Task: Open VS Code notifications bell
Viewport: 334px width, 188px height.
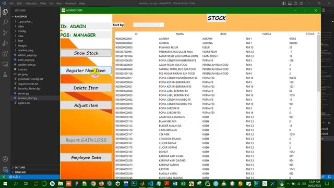Action: [x=329, y=177]
